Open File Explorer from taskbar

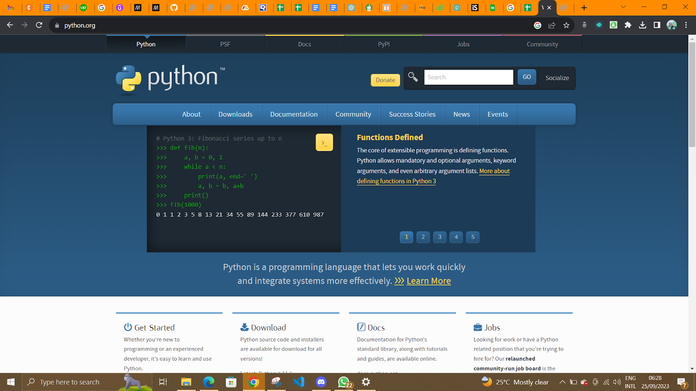coord(186,382)
